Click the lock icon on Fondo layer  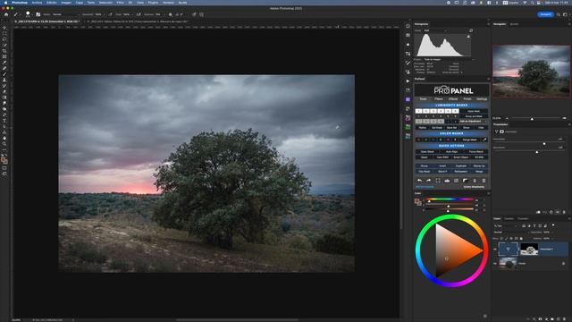point(564,264)
